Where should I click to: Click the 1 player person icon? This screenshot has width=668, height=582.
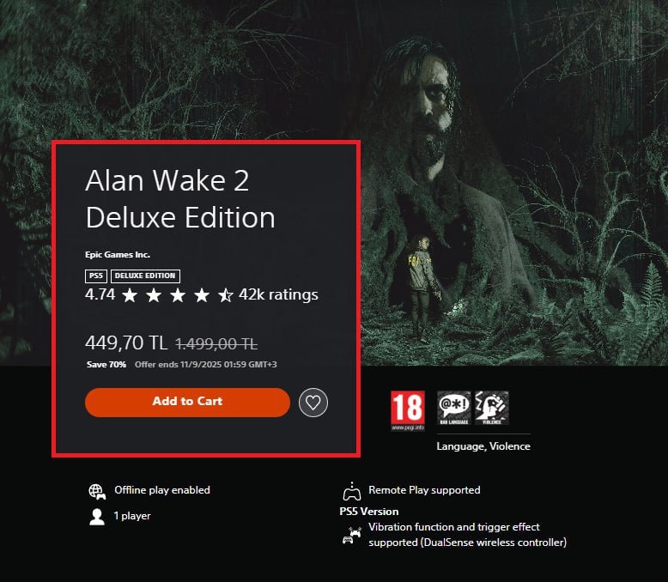pyautogui.click(x=97, y=517)
